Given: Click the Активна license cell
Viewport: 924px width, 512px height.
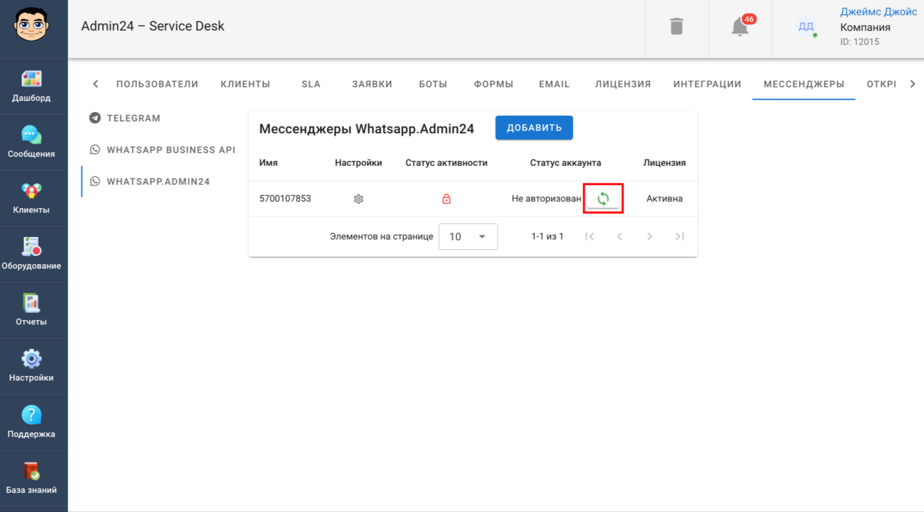Looking at the screenshot, I should [664, 199].
